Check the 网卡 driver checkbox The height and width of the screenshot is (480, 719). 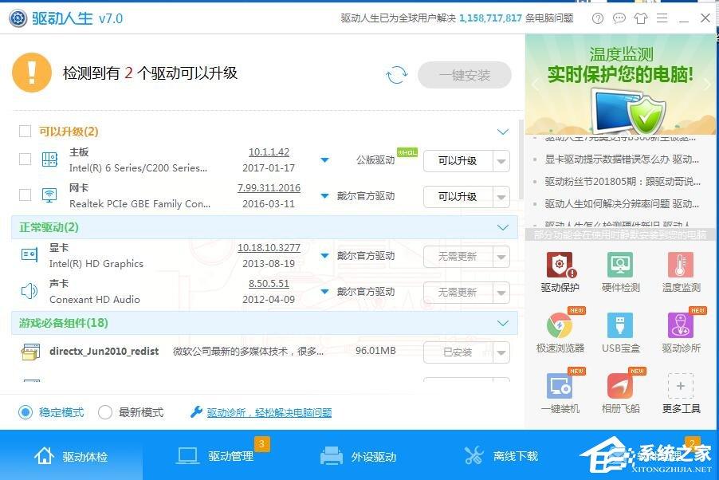25,195
